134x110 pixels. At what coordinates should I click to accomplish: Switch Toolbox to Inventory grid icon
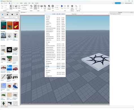pyautogui.click(x=7, y=14)
